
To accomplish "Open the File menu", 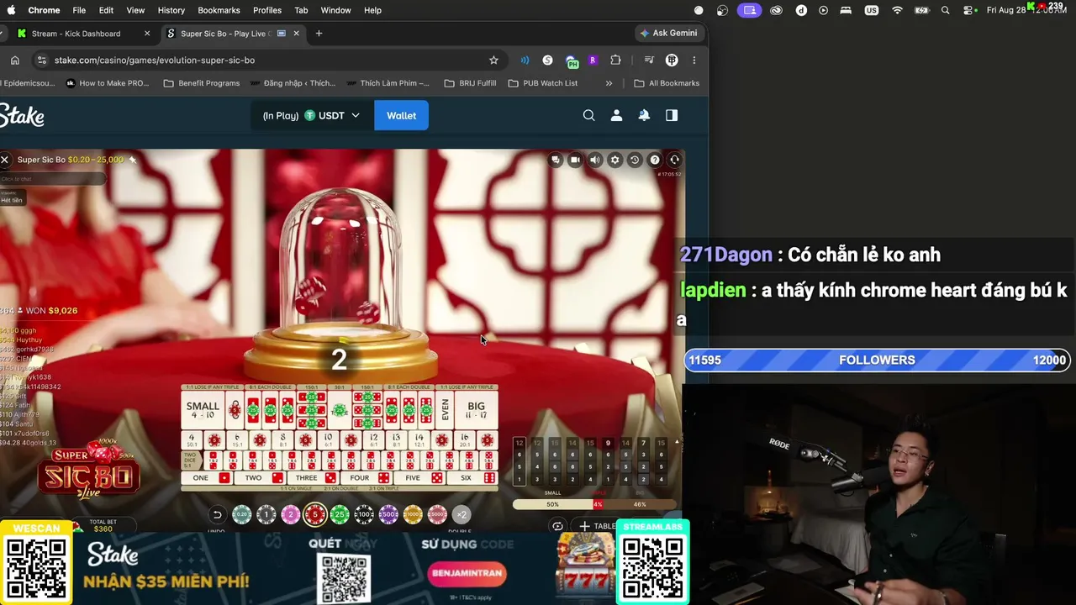I will 79,10.
